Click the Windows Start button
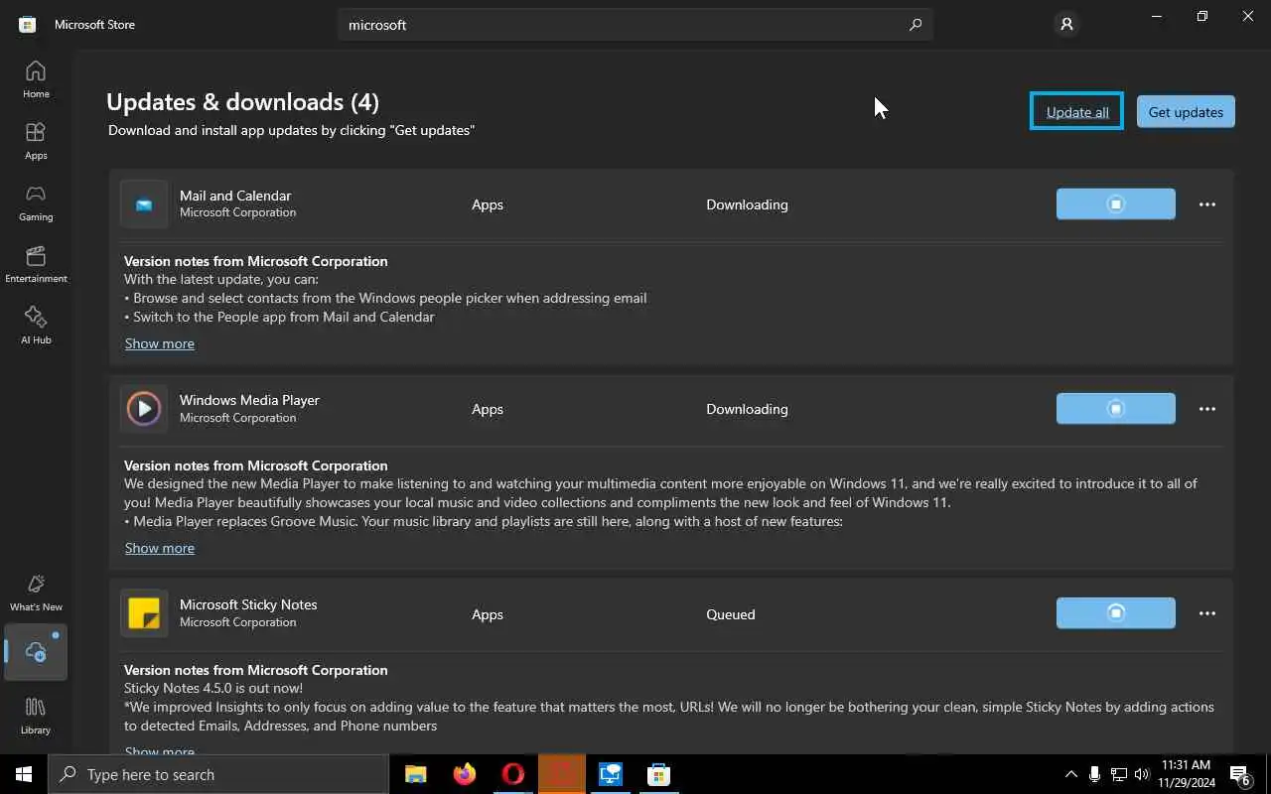 [x=24, y=774]
